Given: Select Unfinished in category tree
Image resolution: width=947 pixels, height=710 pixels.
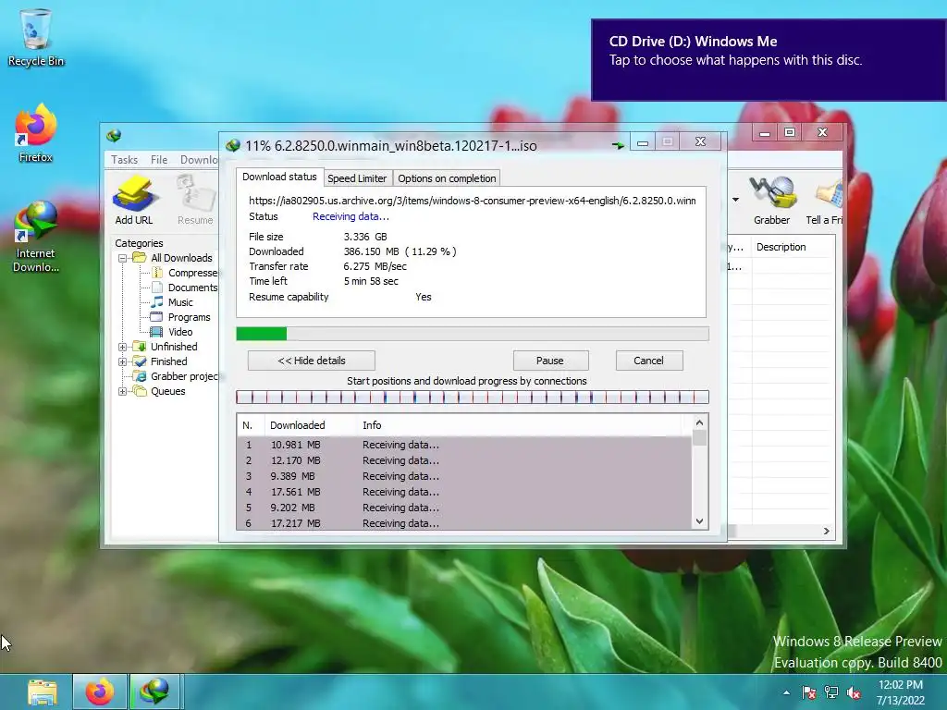Looking at the screenshot, I should point(174,347).
